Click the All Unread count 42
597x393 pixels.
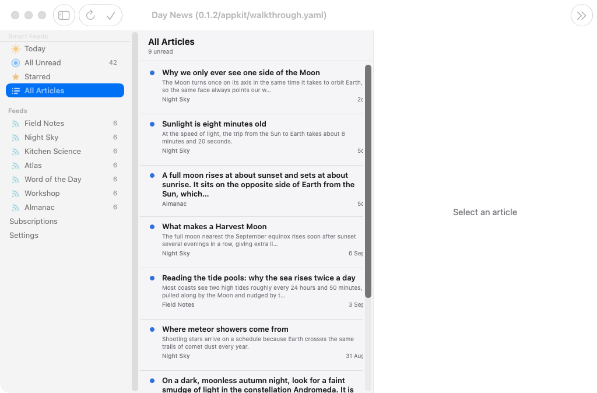[x=113, y=62]
